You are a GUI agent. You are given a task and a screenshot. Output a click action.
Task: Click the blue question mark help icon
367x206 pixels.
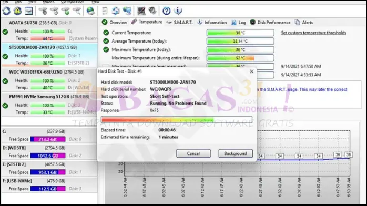tap(167, 11)
